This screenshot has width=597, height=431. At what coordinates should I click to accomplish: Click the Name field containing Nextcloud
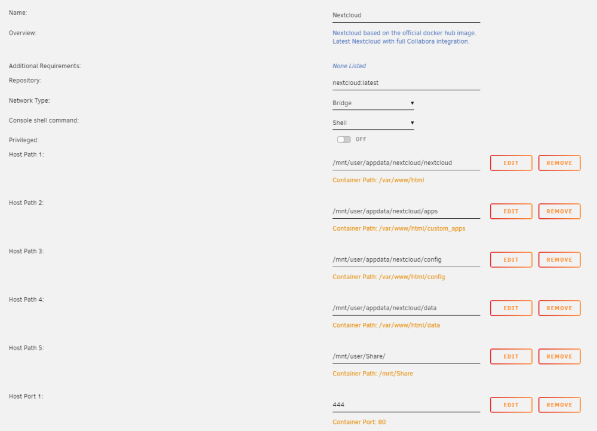coord(406,16)
